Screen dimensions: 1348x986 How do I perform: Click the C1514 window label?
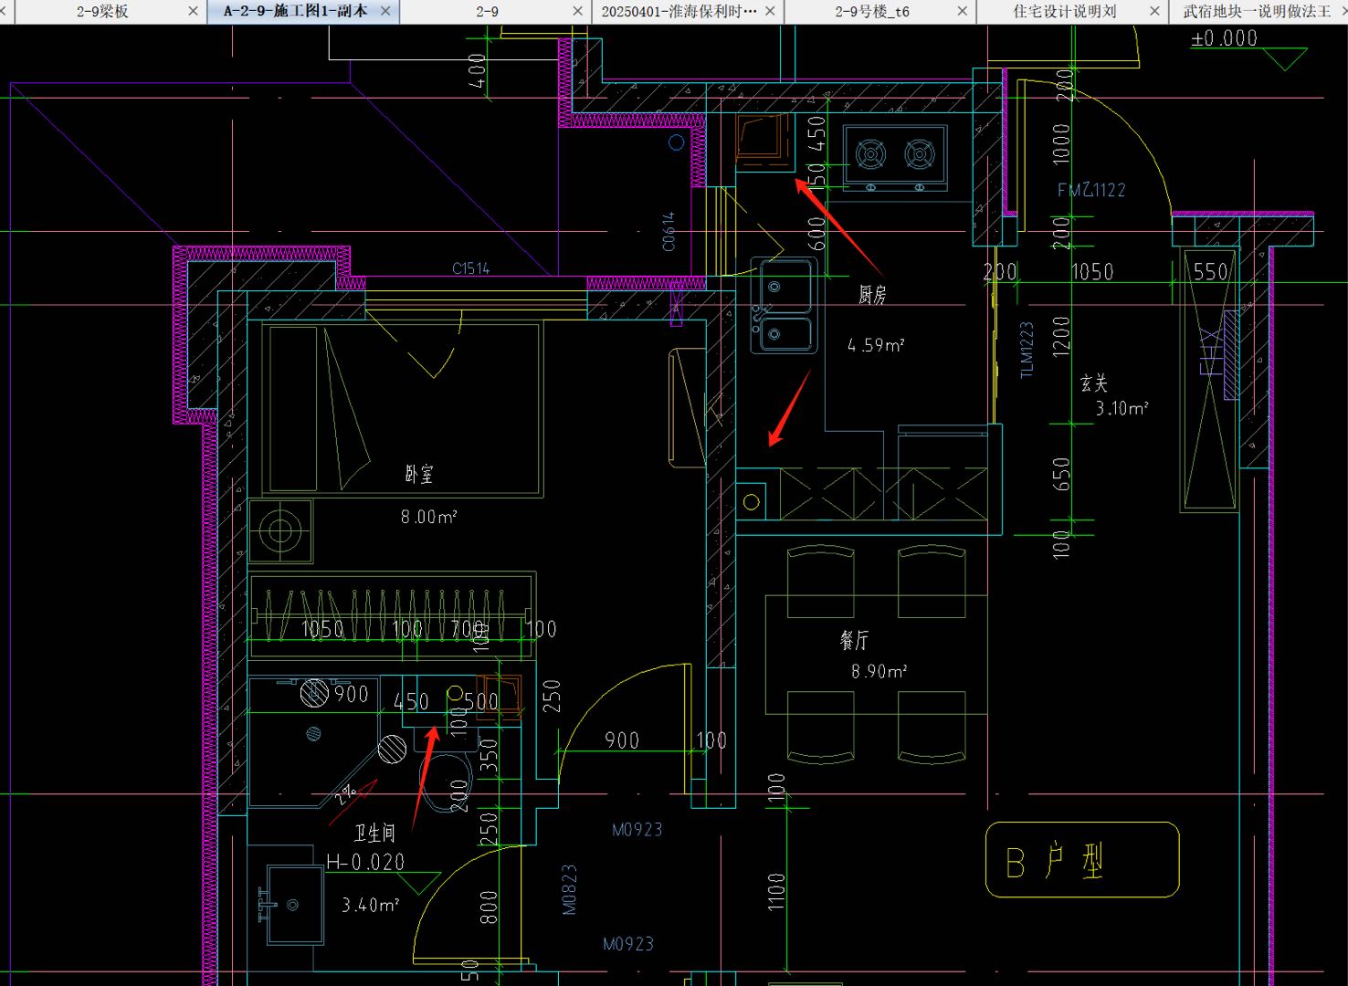coord(471,268)
